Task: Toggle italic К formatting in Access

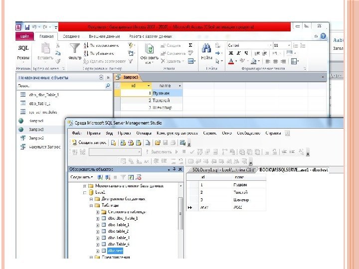Action: tap(238, 53)
